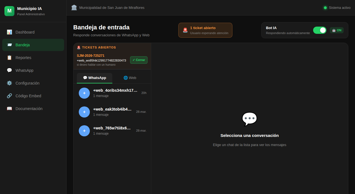Open conversation +web_4oribs34mxh17 from 20h ago
The height and width of the screenshot is (194, 355).
click(115, 93)
